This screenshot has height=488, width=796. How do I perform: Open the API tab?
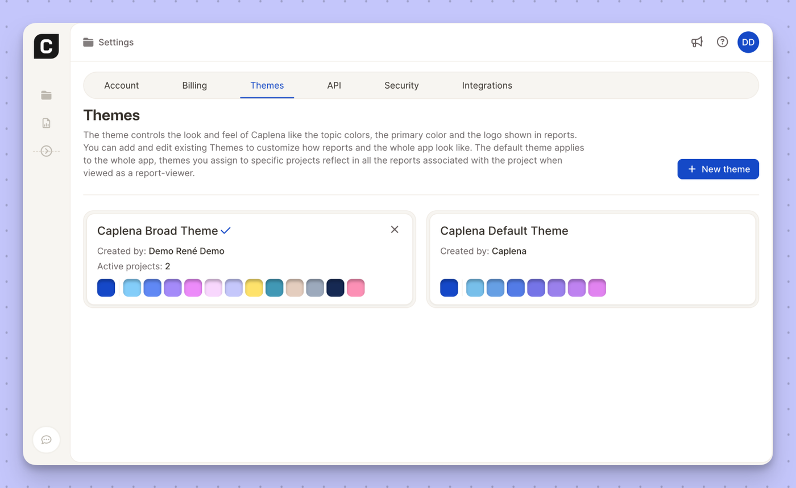click(x=334, y=85)
